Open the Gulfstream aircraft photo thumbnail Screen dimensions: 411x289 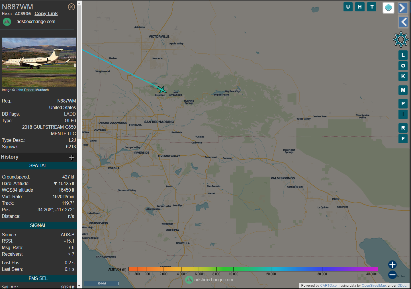(39, 62)
